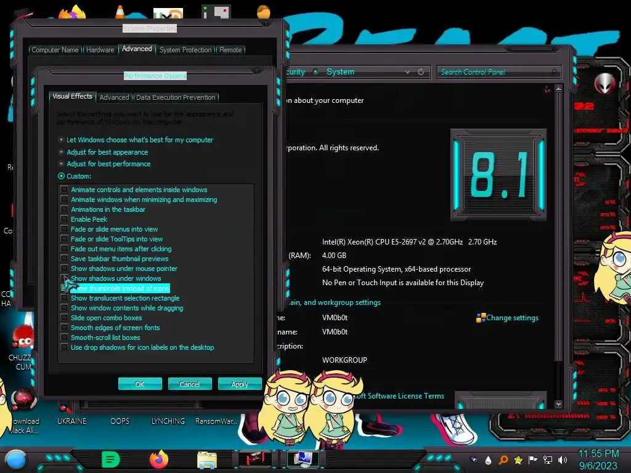Viewport: 631px width, 473px height.
Task: Open the Change settings link
Action: tap(512, 318)
